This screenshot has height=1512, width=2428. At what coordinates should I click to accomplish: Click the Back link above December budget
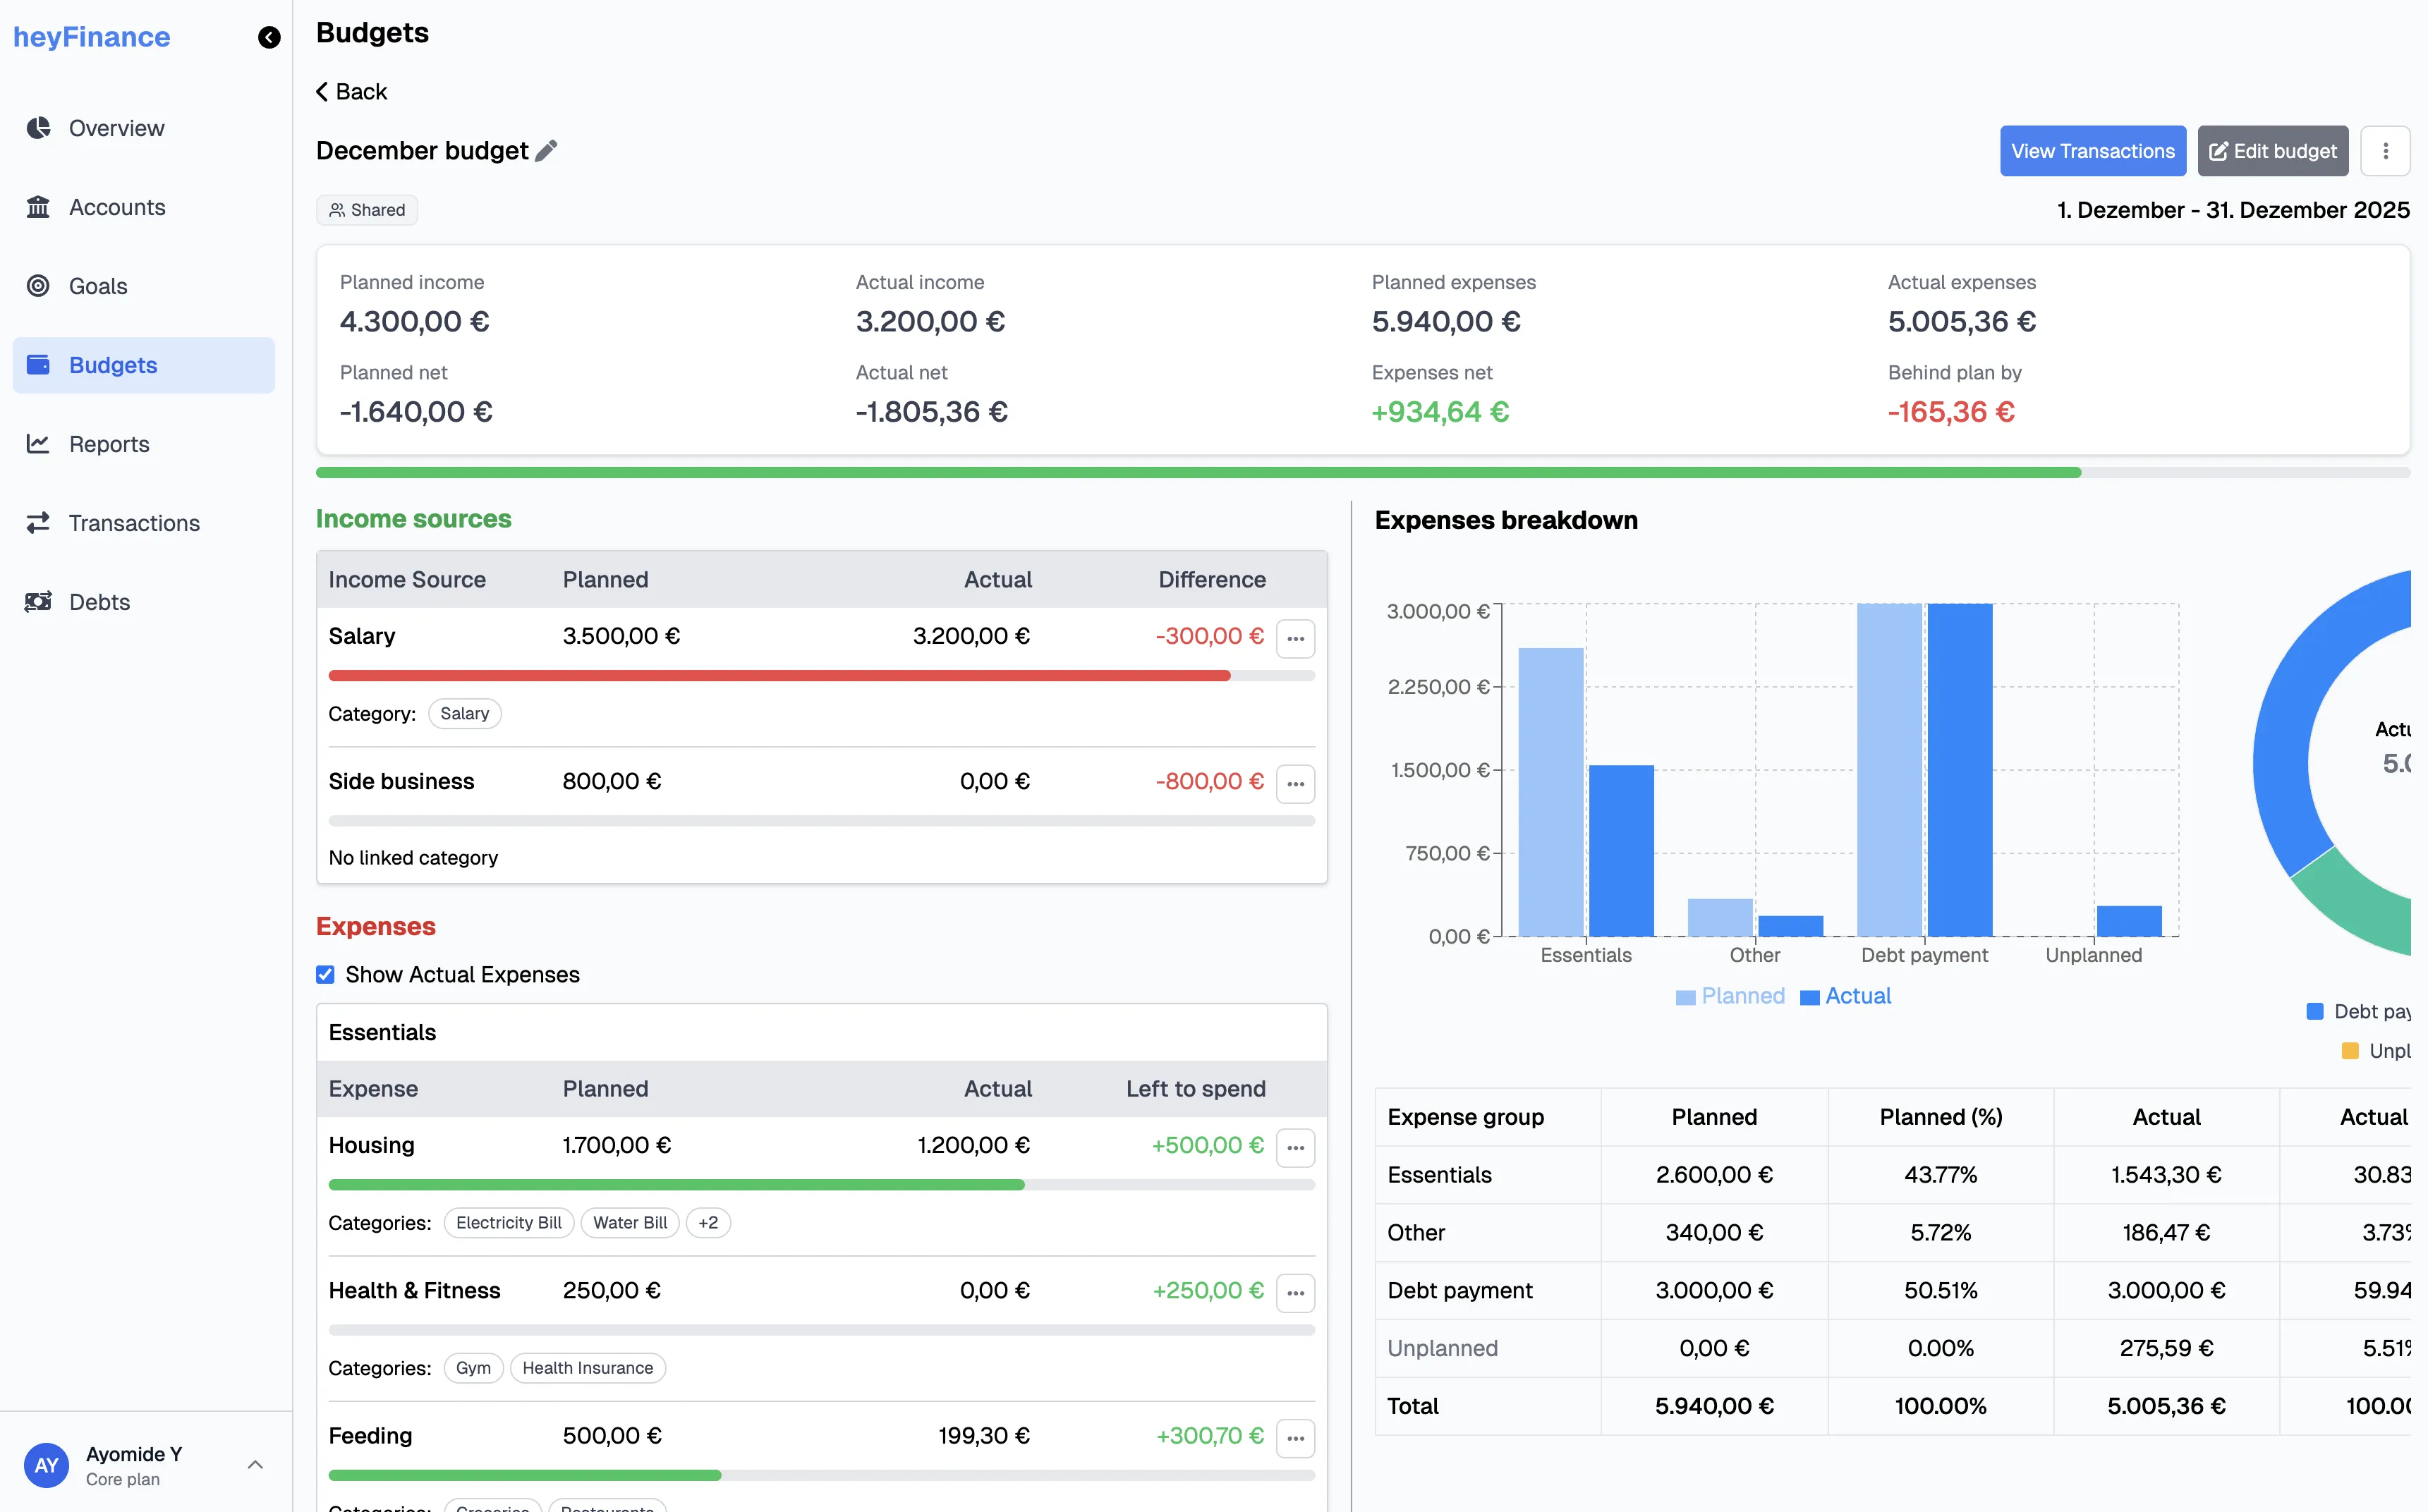[x=351, y=91]
